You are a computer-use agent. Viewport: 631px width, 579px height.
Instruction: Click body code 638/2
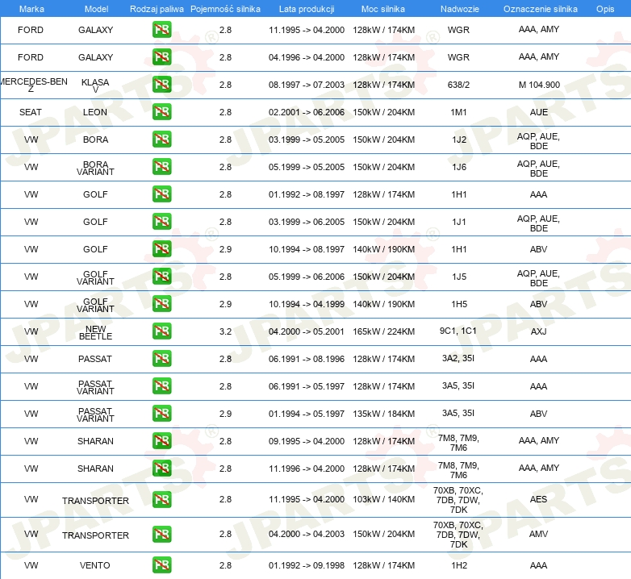click(458, 85)
